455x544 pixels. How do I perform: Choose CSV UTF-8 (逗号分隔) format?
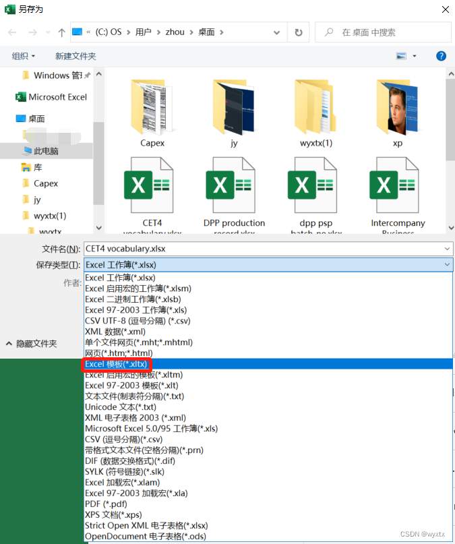pos(268,321)
